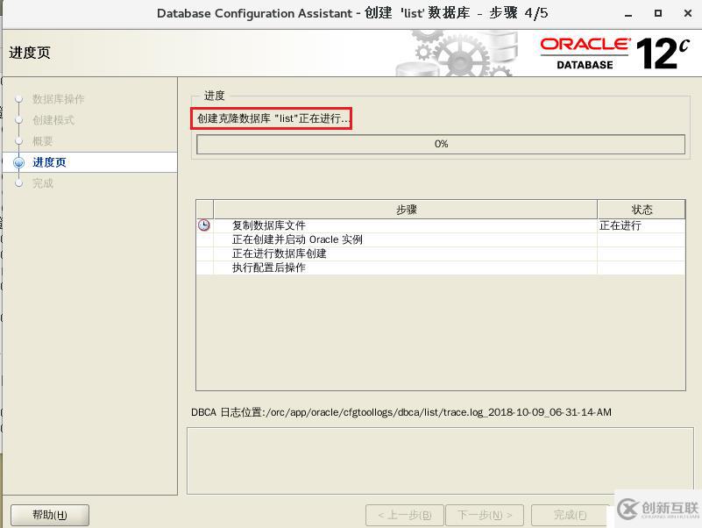Click the 创建克隆数据库 "list" 正在进行 message
The height and width of the screenshot is (528, 702).
pos(273,118)
